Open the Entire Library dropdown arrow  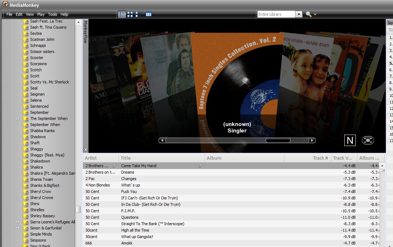[298, 14]
